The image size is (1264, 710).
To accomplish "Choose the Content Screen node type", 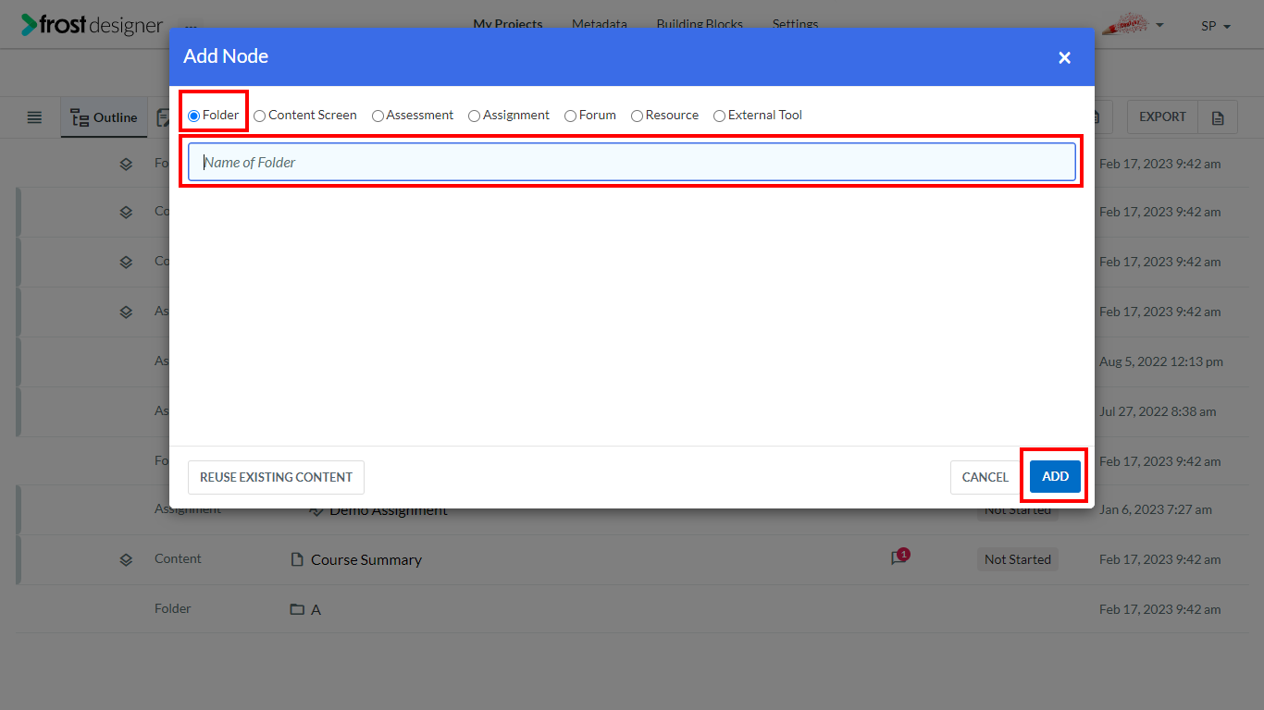I will pyautogui.click(x=260, y=116).
